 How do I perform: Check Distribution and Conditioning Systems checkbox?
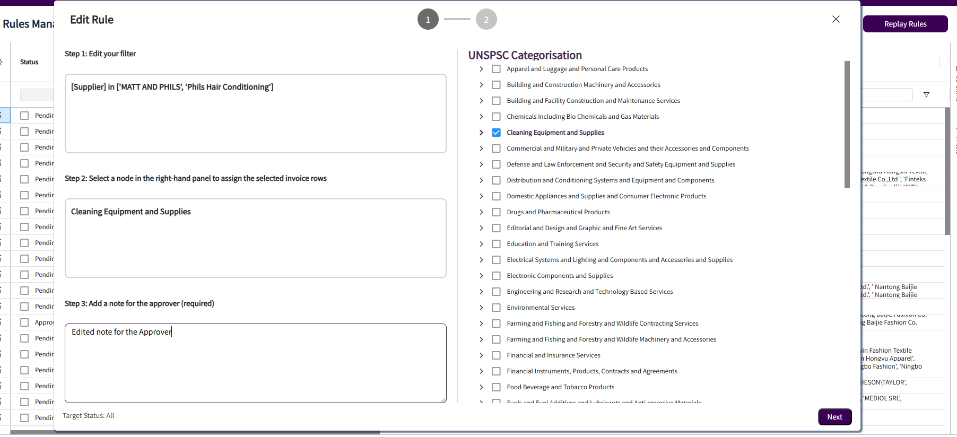click(x=497, y=180)
